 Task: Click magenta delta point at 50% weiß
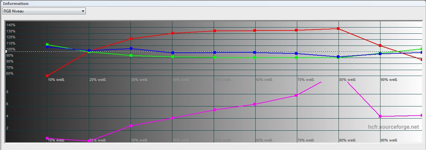[215, 110]
